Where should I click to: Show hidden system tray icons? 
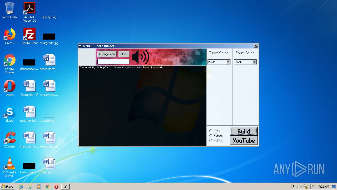click(x=294, y=187)
